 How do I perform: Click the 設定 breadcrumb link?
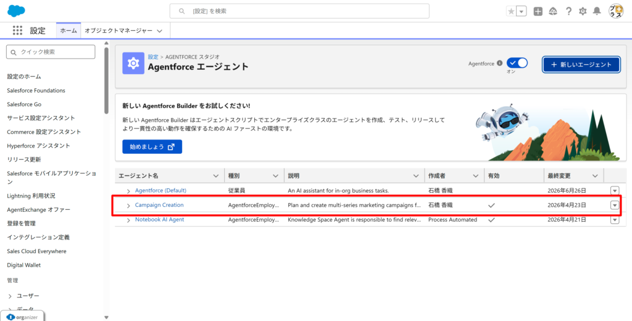[x=153, y=57]
